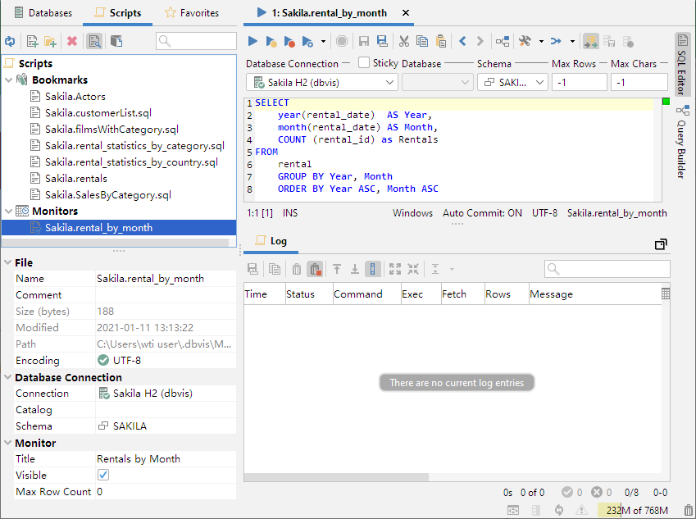The width and height of the screenshot is (696, 519).
Task: Click the refresh icon in Scripts toolbar
Action: pos(10,41)
